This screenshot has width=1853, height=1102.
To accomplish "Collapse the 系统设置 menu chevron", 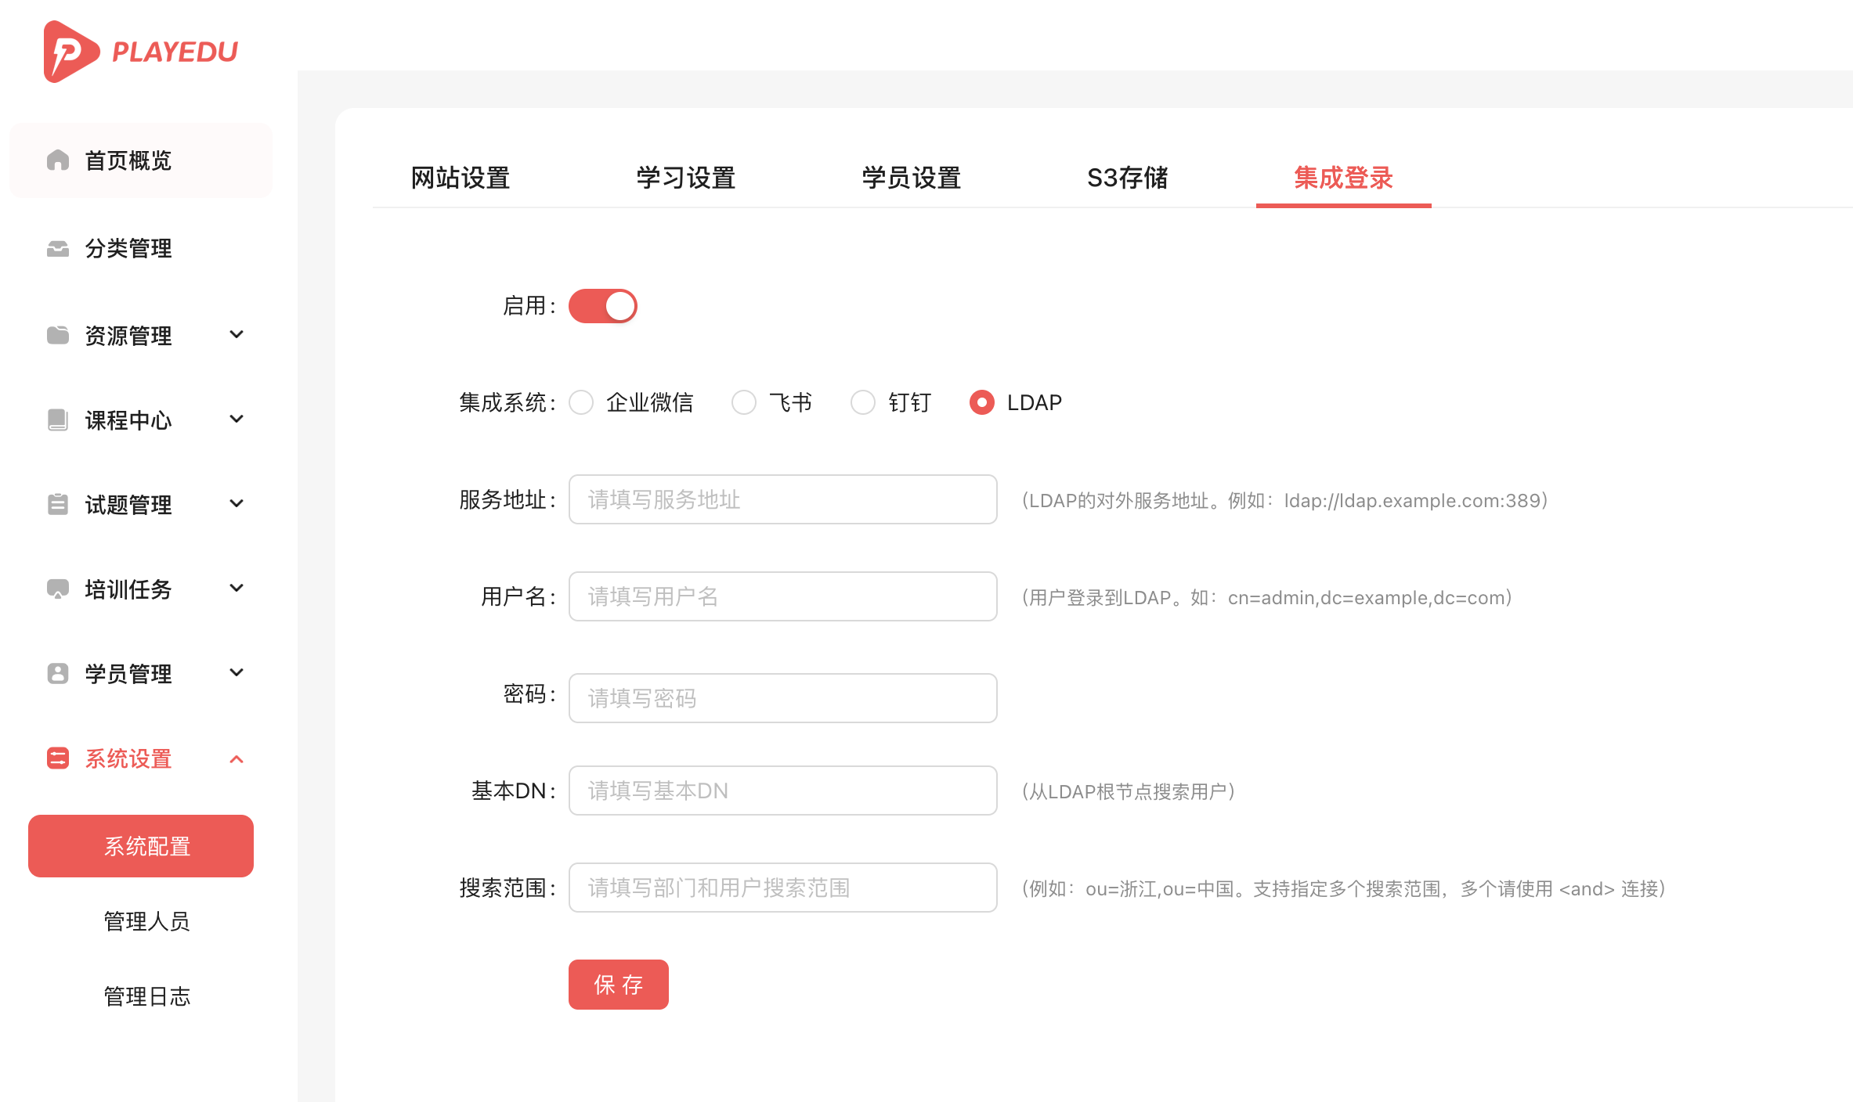I will click(x=237, y=759).
